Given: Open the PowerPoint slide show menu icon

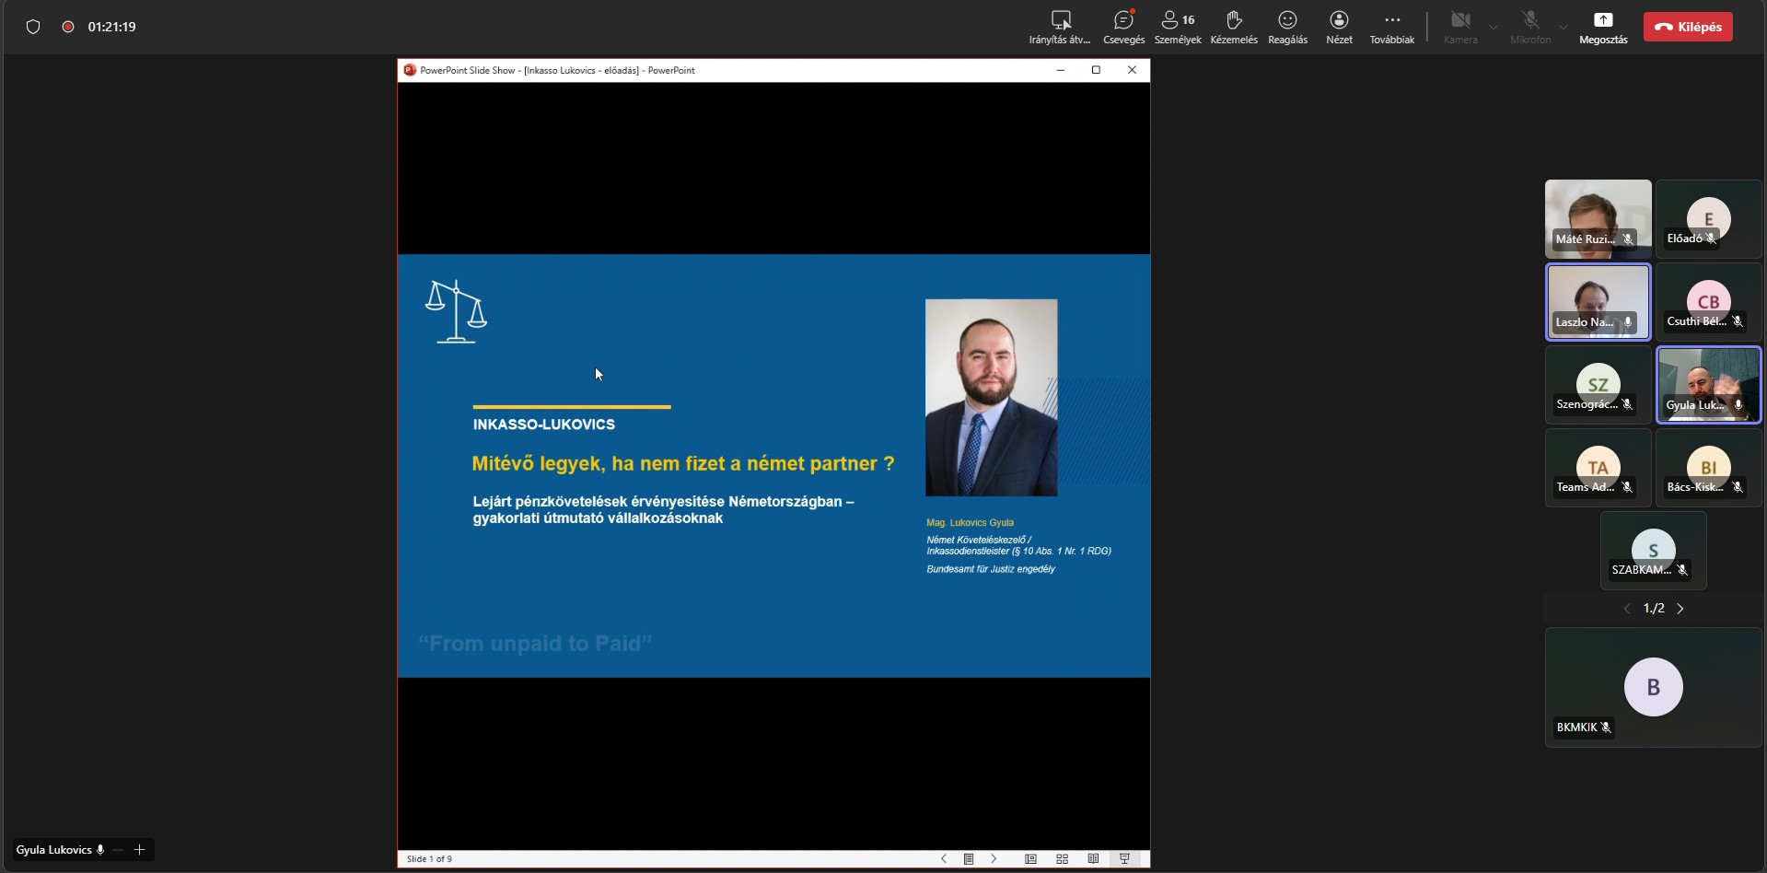Looking at the screenshot, I should (969, 859).
